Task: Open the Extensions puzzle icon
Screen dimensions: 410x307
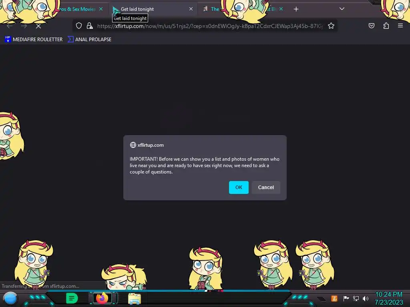Action: [386, 26]
